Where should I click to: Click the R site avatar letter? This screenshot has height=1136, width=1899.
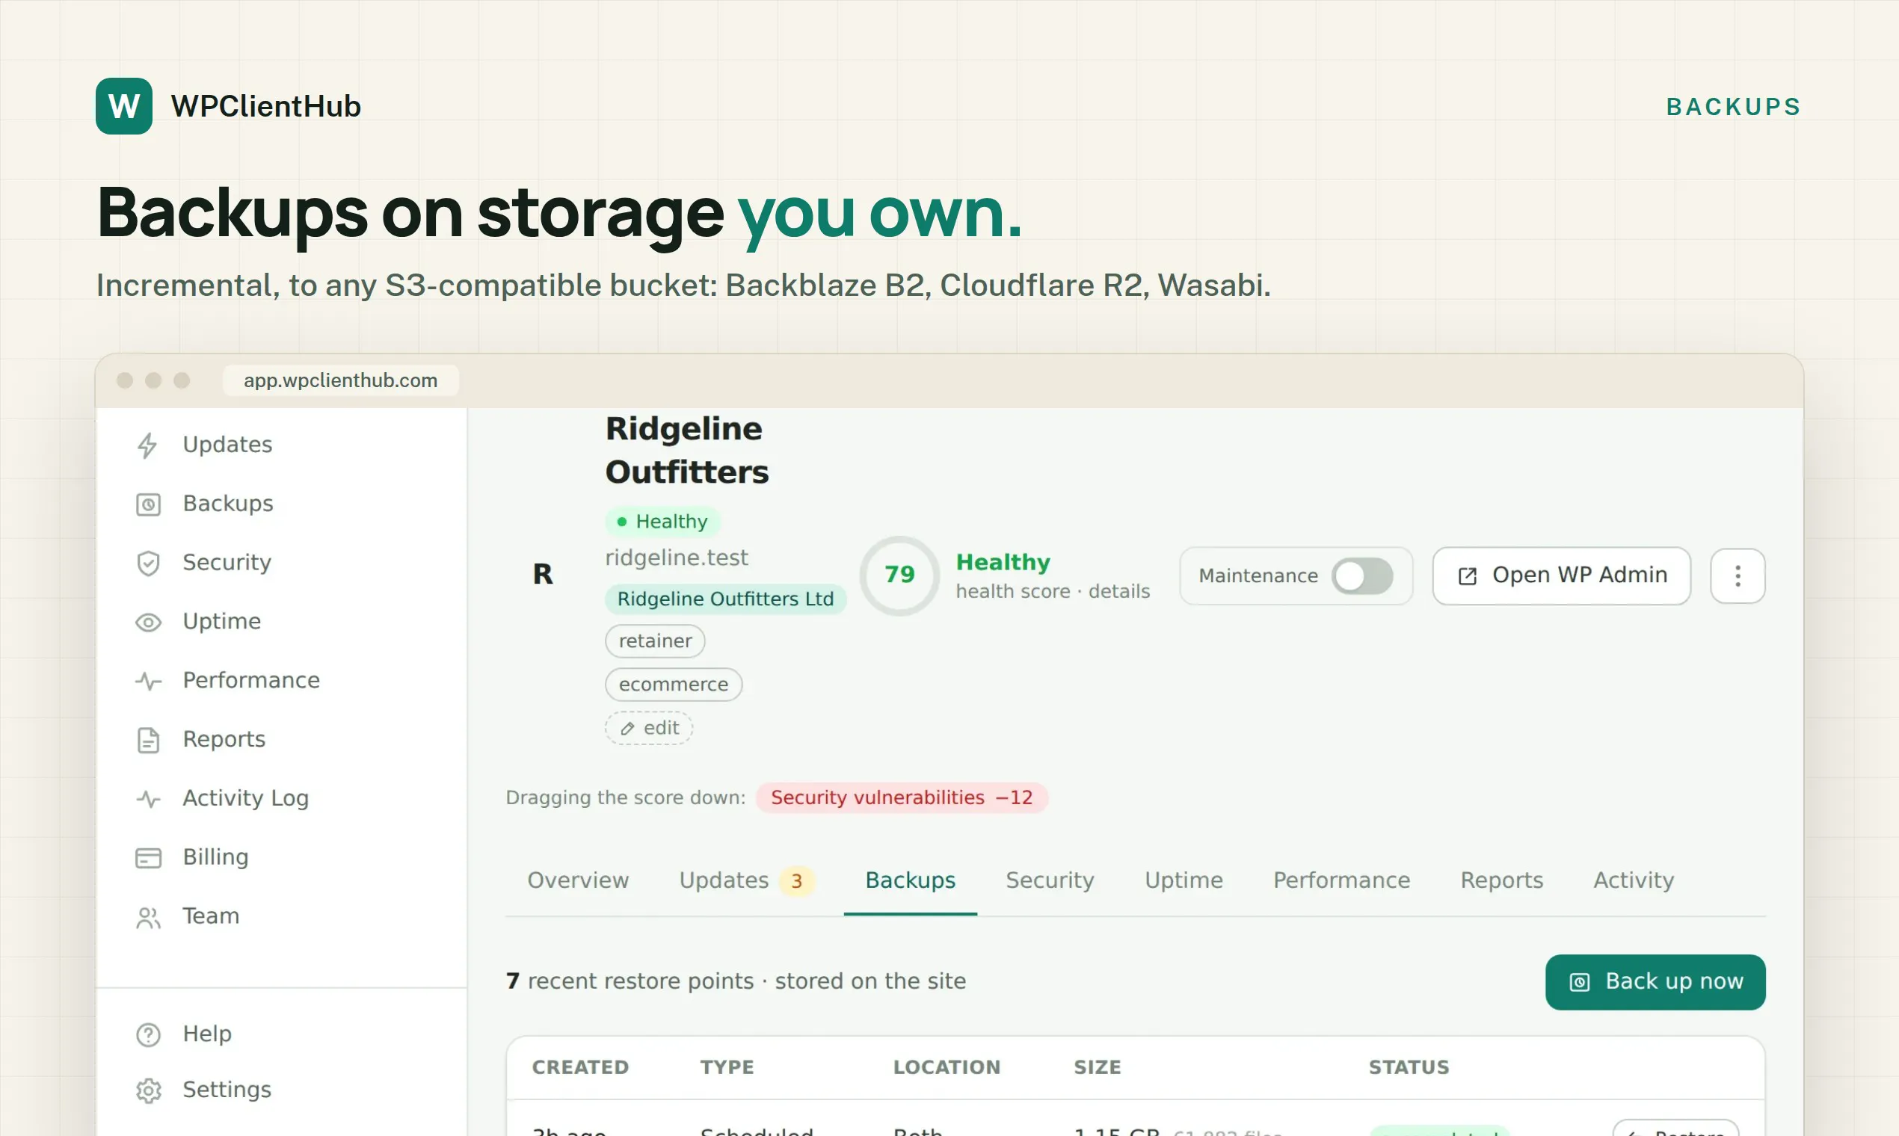(x=543, y=574)
